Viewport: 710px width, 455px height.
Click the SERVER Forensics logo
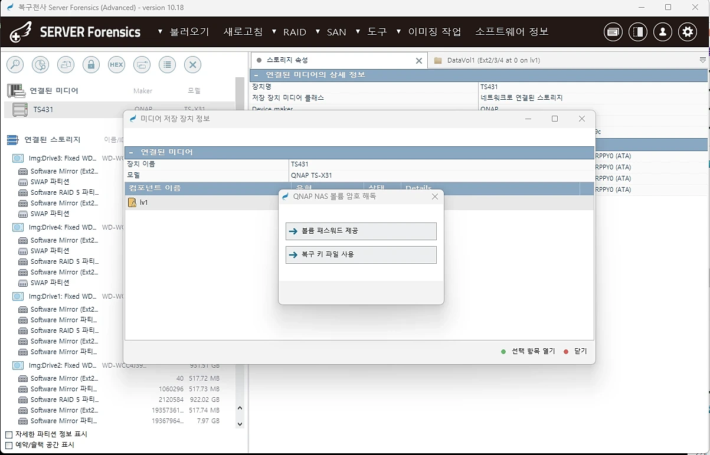[x=76, y=32]
